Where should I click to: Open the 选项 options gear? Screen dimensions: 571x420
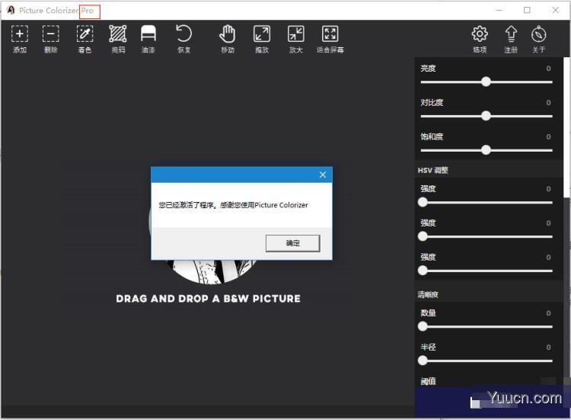click(480, 39)
